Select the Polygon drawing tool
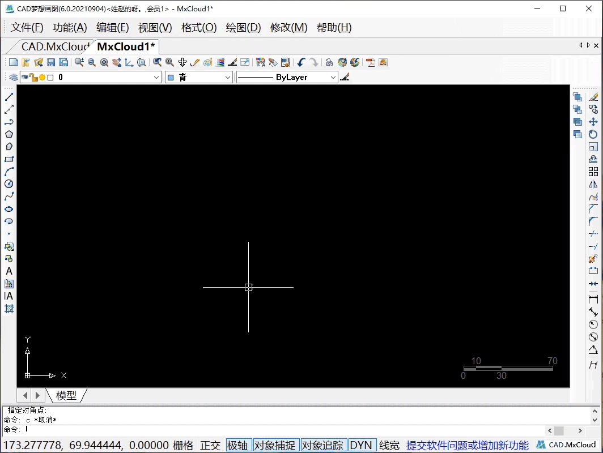 pos(9,134)
